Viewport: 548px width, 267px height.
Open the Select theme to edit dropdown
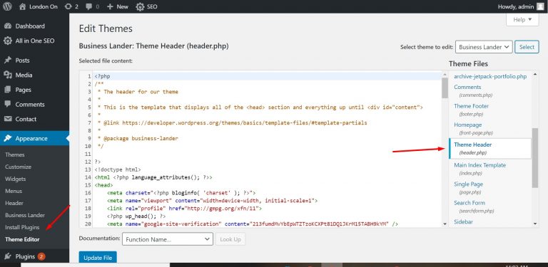(484, 47)
